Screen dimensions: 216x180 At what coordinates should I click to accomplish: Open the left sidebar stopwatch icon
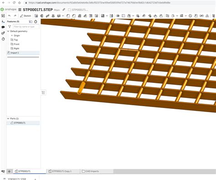3,39
